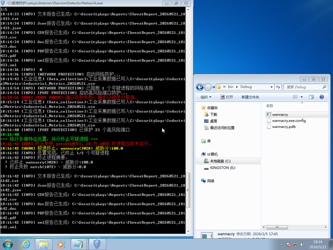This screenshot has height=250, width=333.
Task: Click the refresh button in Explorer address bar
Action: click(x=278, y=87)
